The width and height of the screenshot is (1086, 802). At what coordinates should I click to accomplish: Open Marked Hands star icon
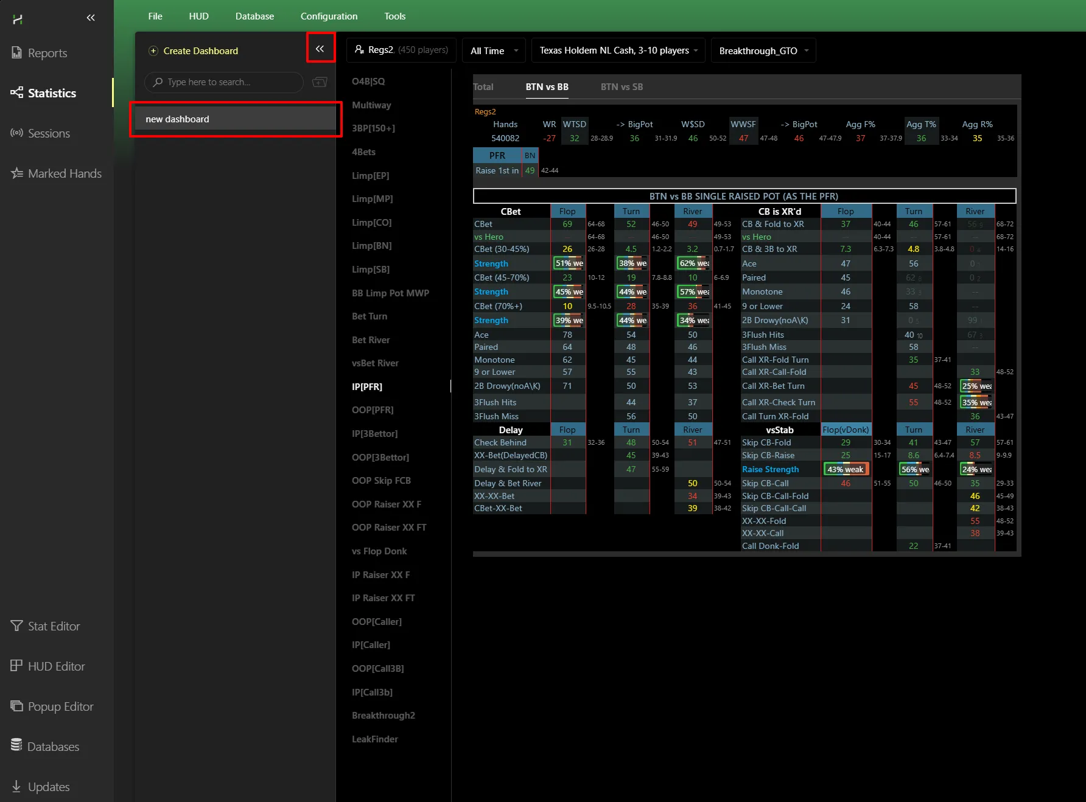[x=16, y=173]
